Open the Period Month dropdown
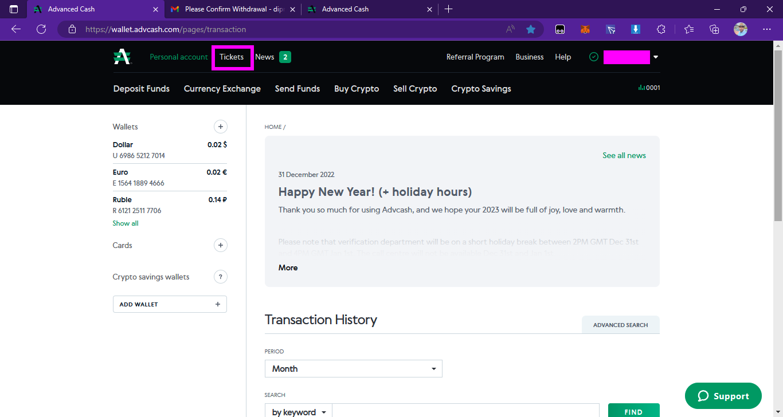 [354, 369]
